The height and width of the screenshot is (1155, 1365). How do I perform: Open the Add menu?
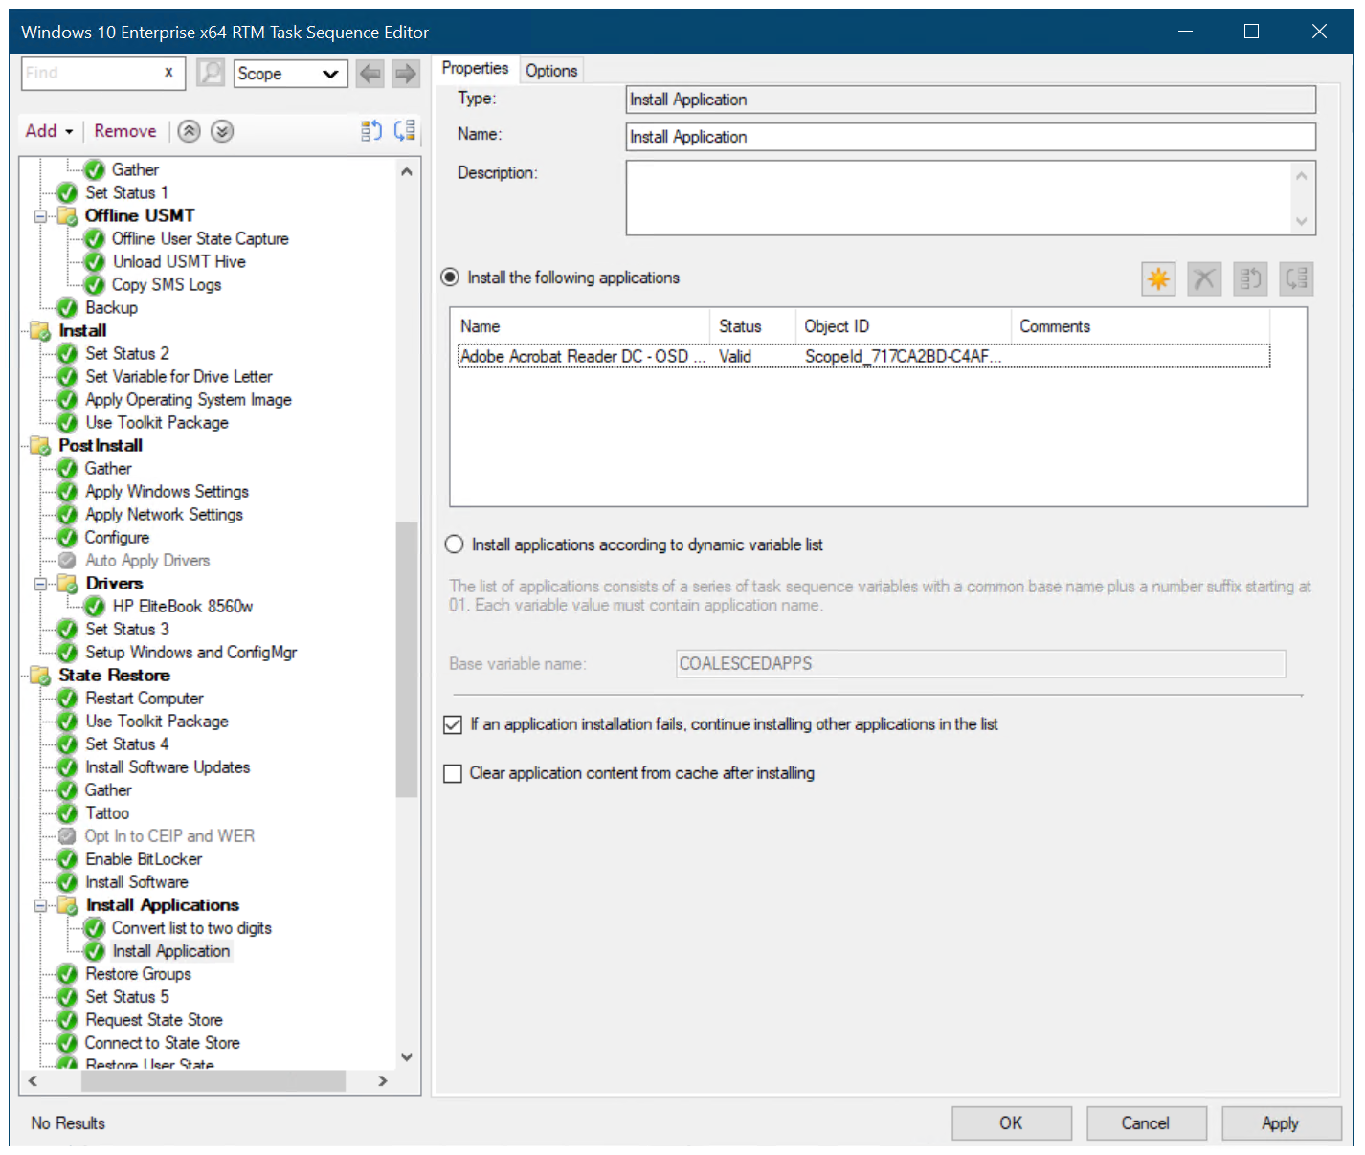click(x=49, y=130)
